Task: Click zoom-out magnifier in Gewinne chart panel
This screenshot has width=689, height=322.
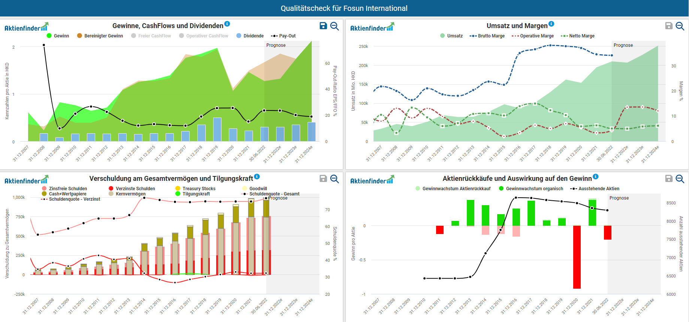Action: click(335, 26)
